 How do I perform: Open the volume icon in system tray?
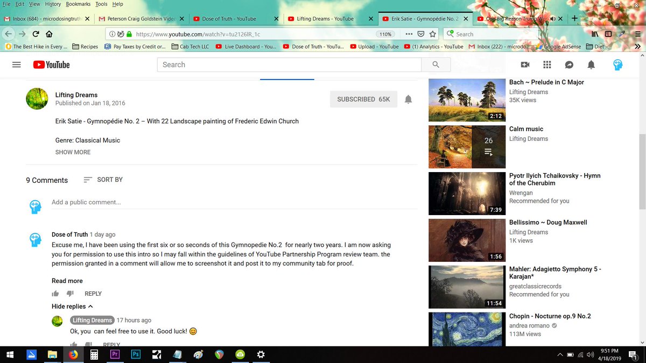pyautogui.click(x=591, y=354)
